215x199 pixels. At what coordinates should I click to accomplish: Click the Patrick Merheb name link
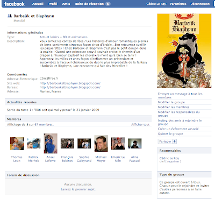click(x=33, y=159)
